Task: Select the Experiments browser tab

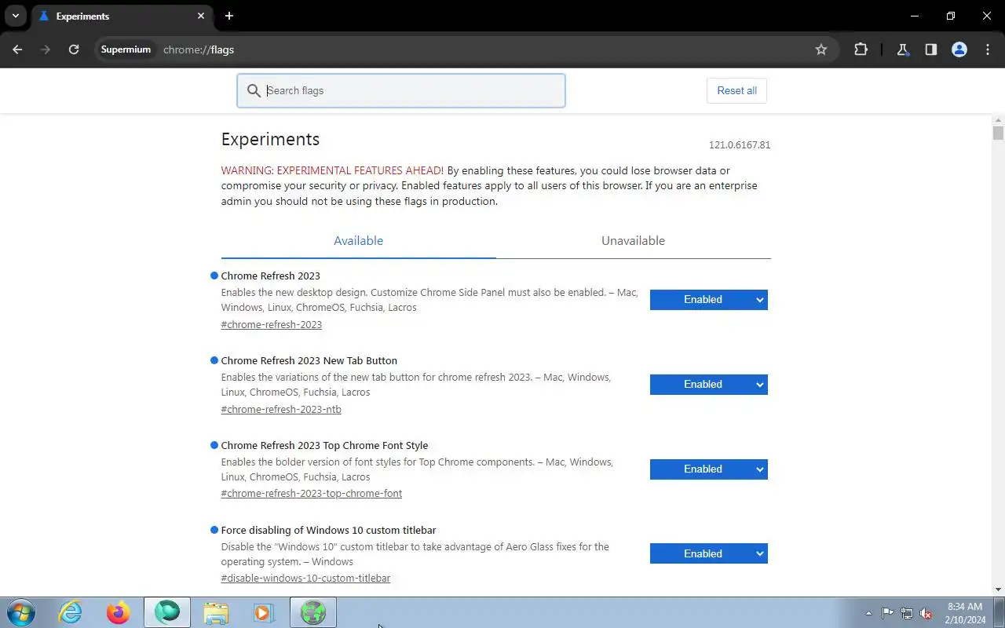Action: (122, 16)
